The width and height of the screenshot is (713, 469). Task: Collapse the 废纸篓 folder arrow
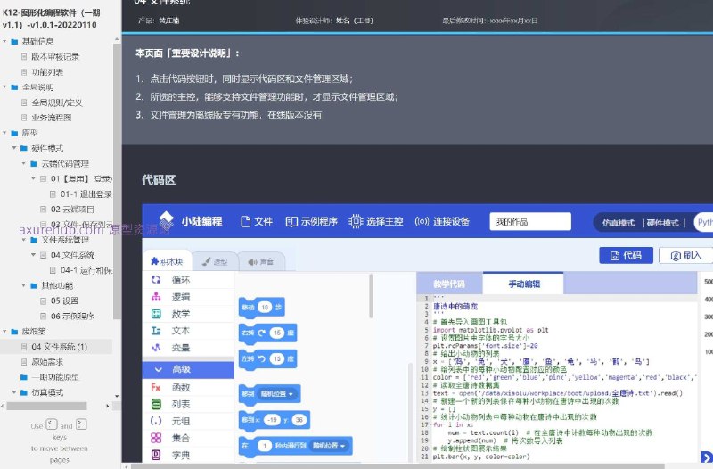click(x=5, y=331)
